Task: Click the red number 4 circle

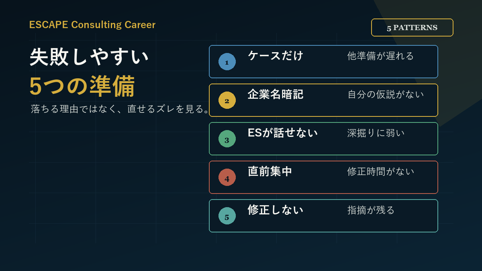Action: click(227, 177)
